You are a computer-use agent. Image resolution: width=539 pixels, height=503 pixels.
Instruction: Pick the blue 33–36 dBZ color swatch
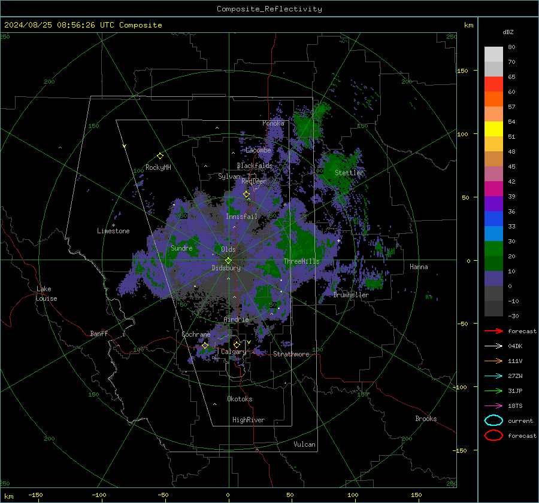pos(493,219)
